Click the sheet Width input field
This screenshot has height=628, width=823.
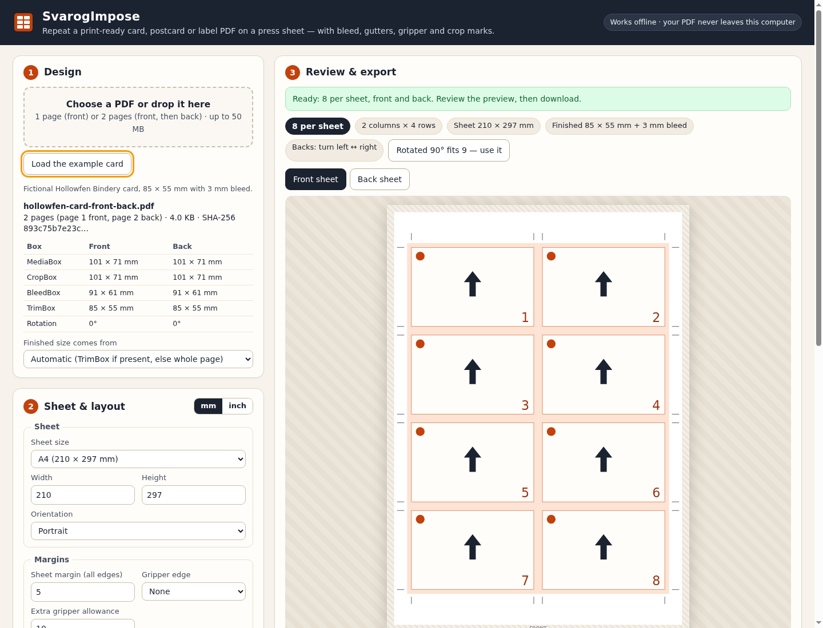[83, 495]
